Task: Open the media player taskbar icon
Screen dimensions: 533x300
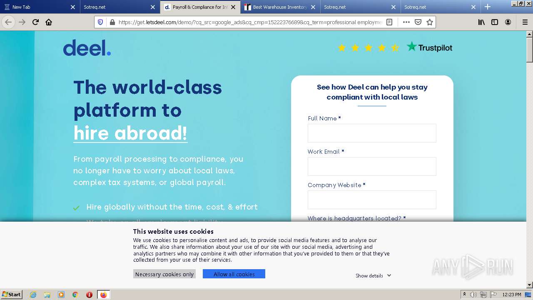Action: [x=61, y=295]
